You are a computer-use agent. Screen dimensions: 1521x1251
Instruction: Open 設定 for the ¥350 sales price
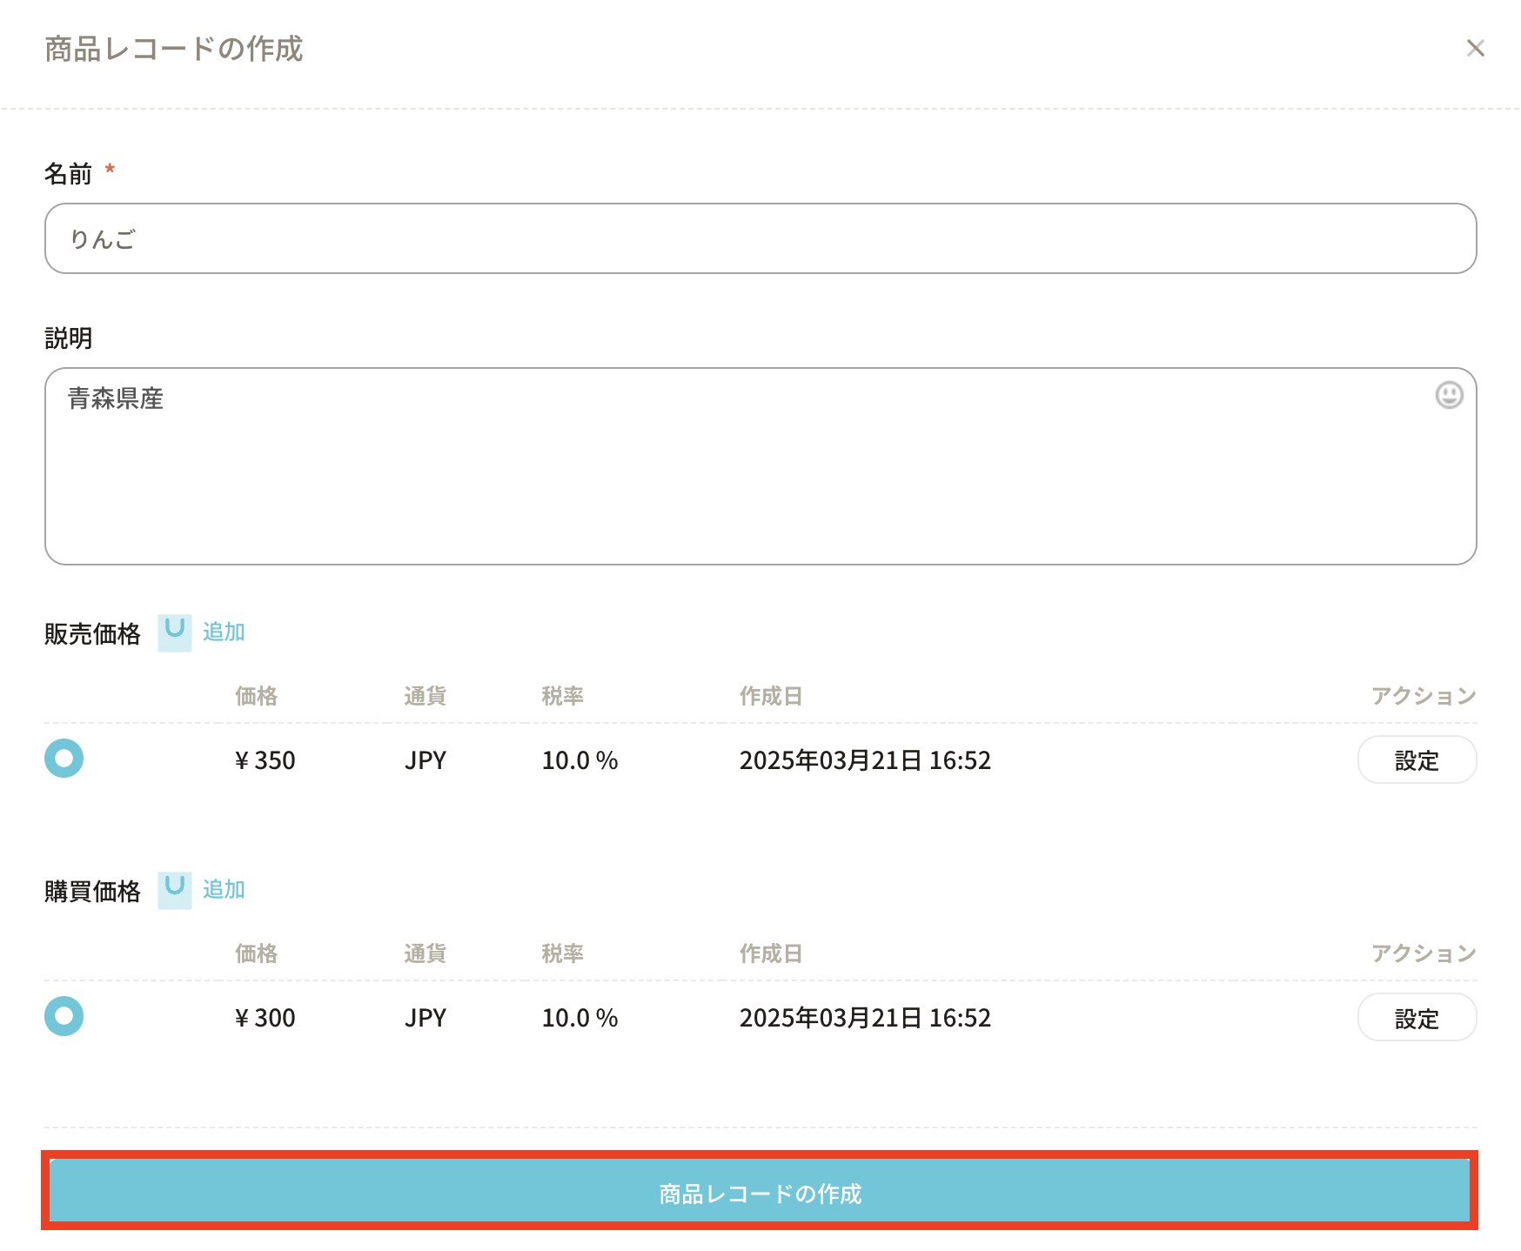pos(1417,760)
